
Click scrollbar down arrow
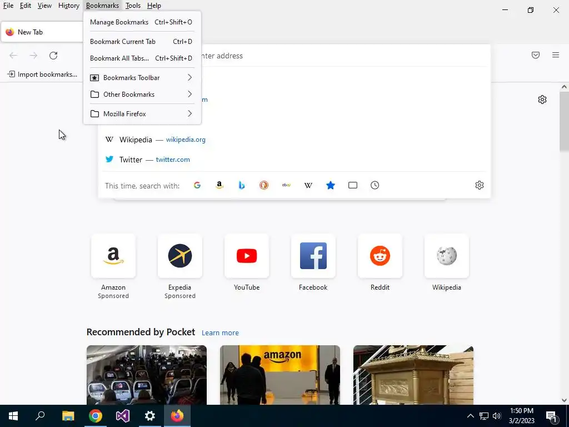[564, 400]
